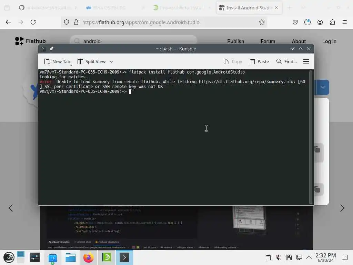The width and height of the screenshot is (353, 265).
Task: Click the Flathub search field containing android
Action: click(133, 41)
